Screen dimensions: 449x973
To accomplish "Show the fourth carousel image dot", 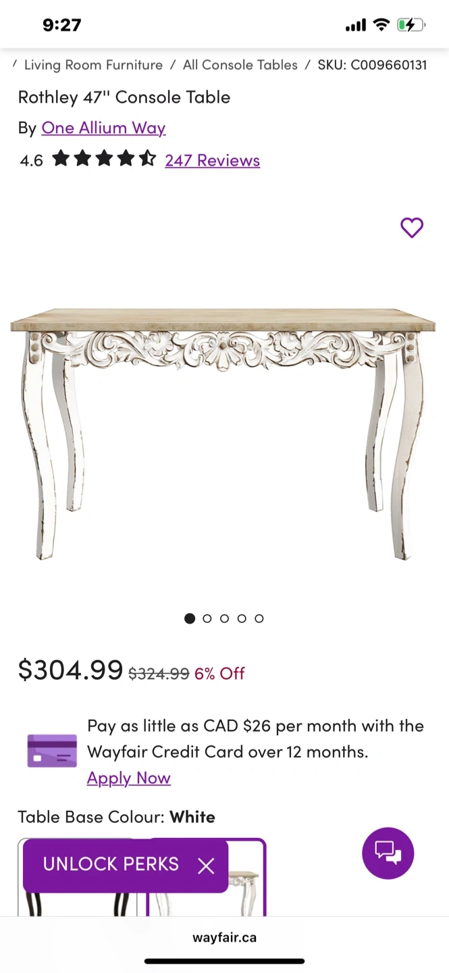I will click(x=242, y=618).
